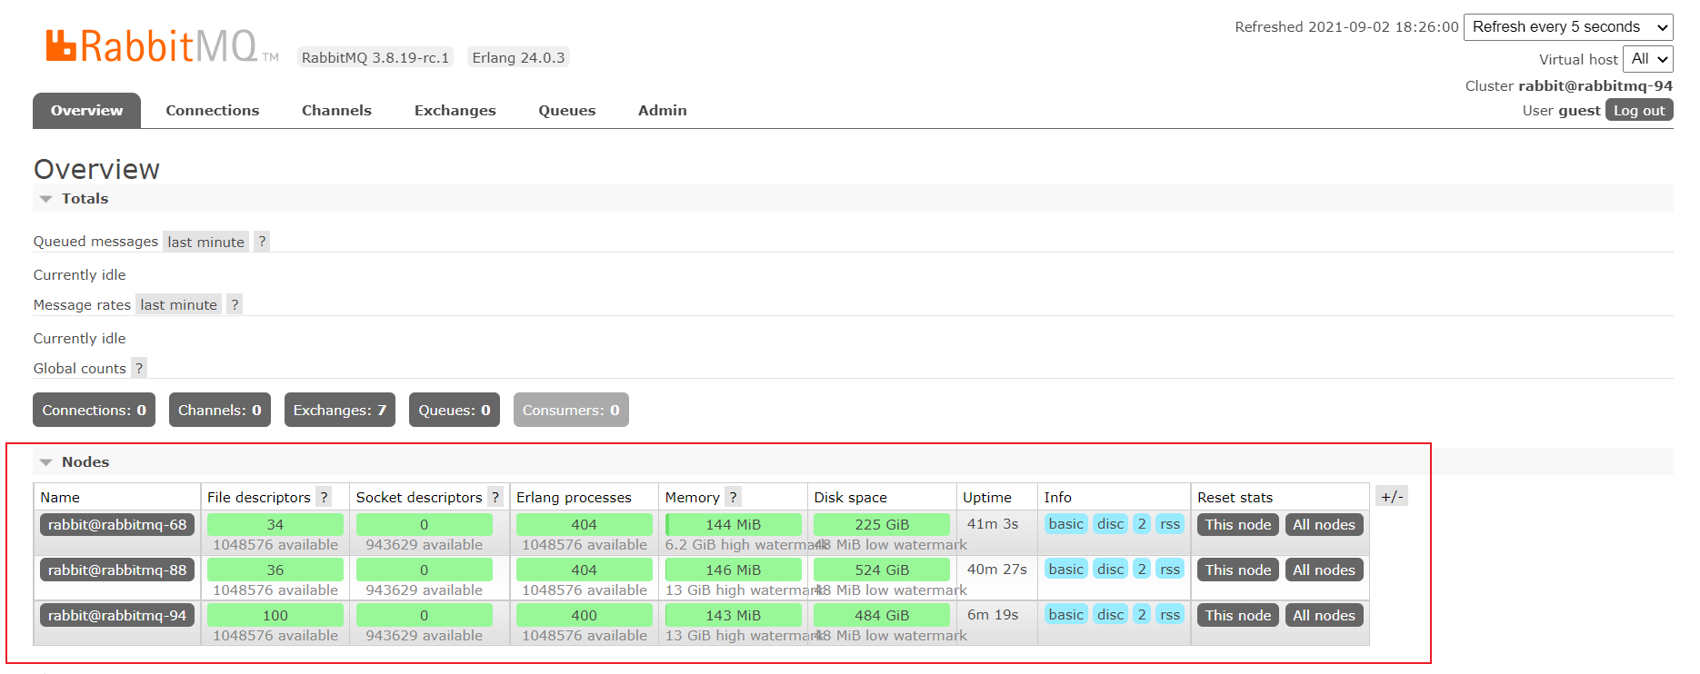Click the rss tag for rabbitmq-94
Image resolution: width=1700 pixels, height=674 pixels.
(x=1170, y=615)
